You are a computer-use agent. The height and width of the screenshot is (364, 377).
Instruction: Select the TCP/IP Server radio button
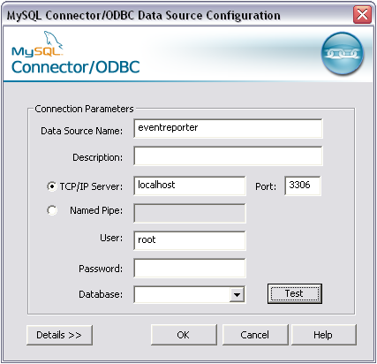[52, 186]
